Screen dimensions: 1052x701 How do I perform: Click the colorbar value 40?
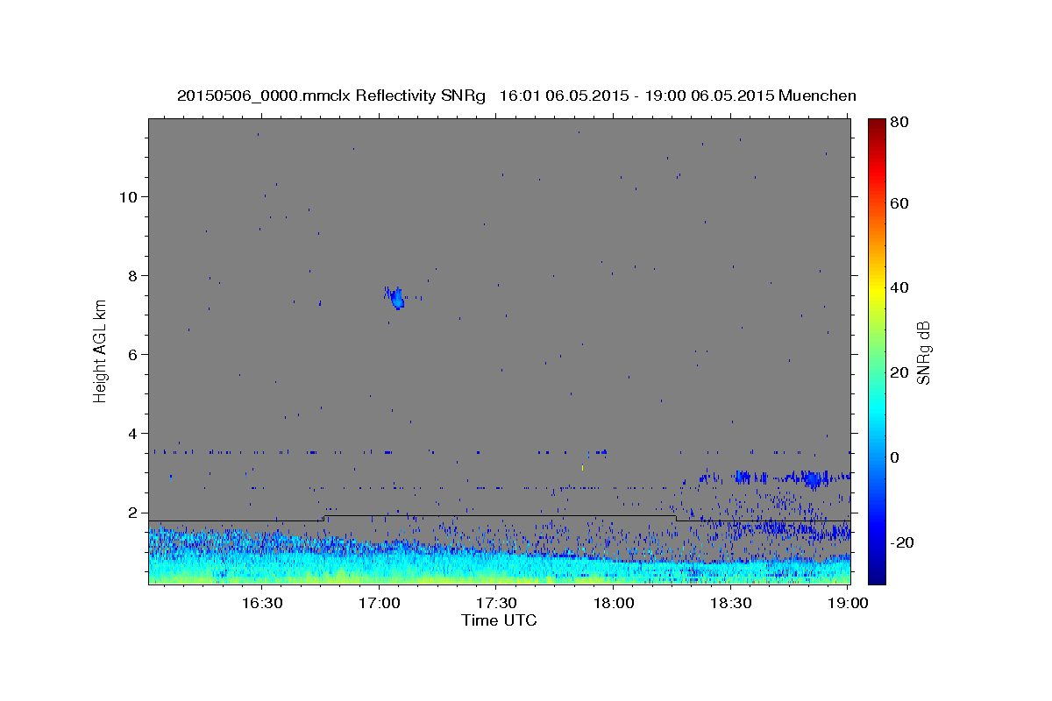coord(901,287)
